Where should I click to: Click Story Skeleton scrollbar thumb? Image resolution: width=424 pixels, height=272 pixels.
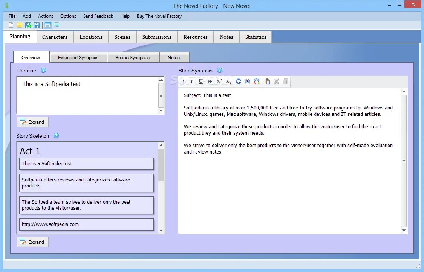pos(161,165)
